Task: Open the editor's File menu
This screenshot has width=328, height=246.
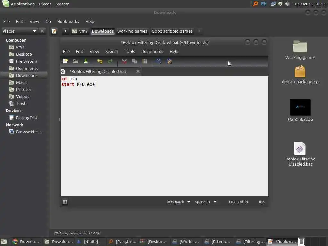Action: click(66, 51)
